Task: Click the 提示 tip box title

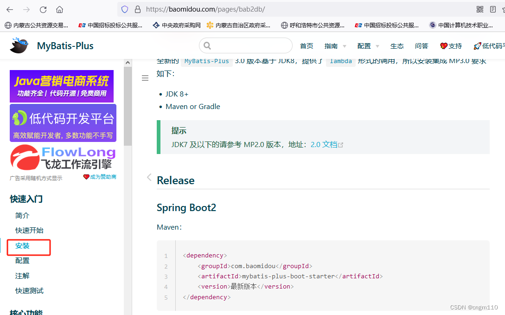Action: (x=179, y=130)
